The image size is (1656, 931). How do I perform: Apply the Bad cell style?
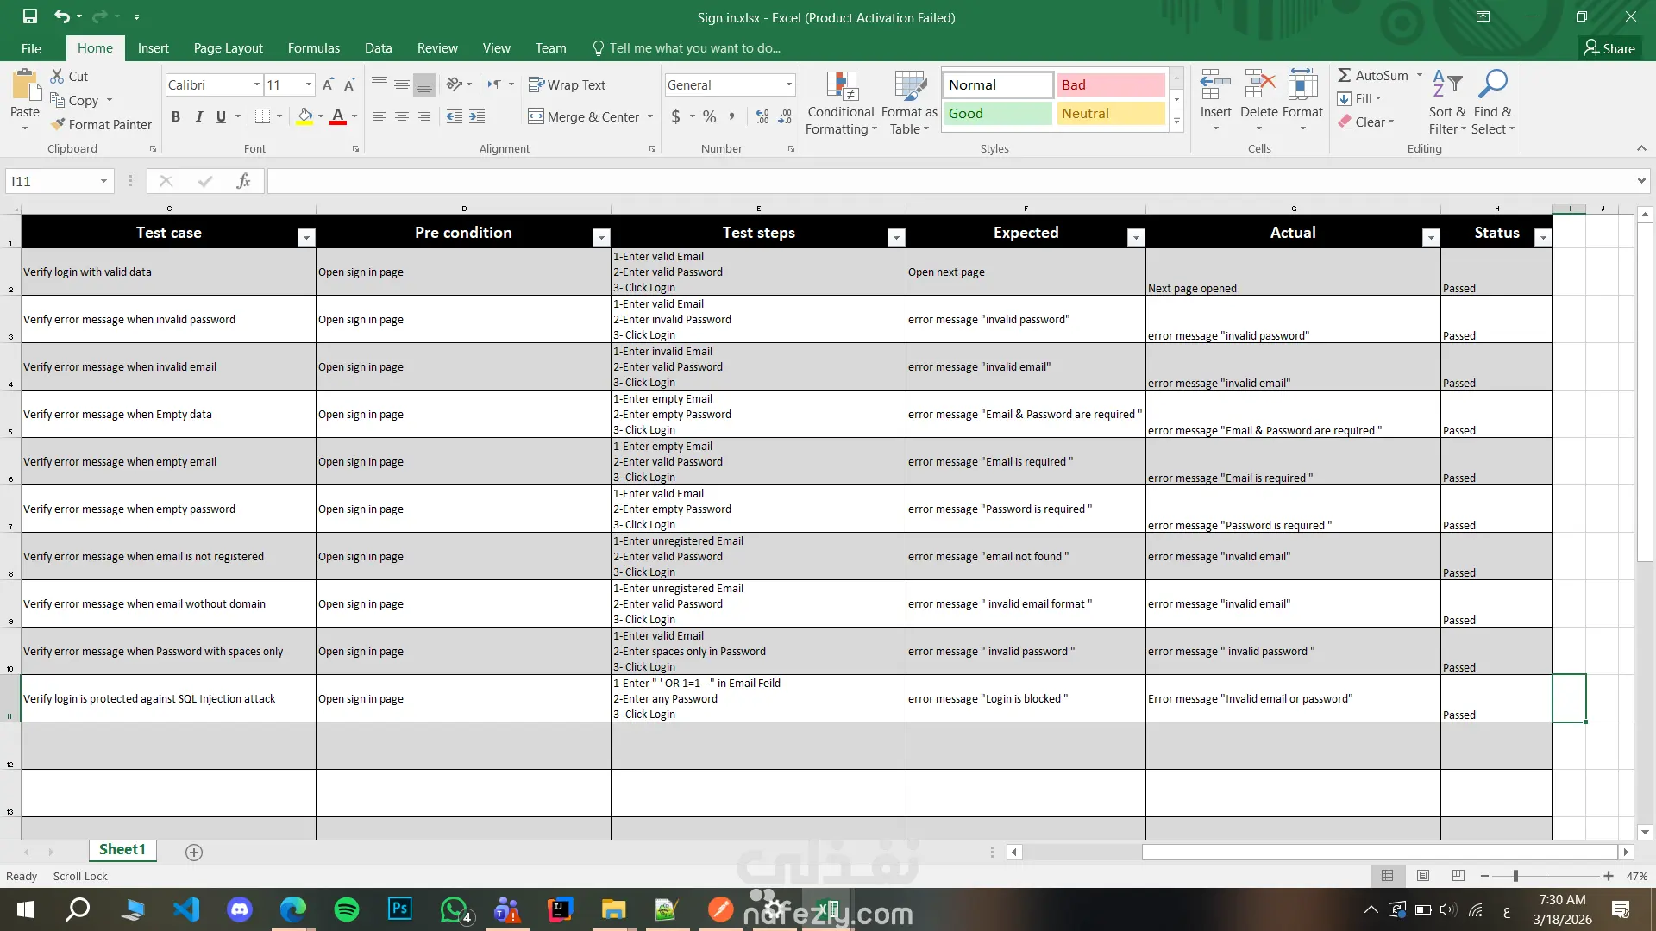1110,84
